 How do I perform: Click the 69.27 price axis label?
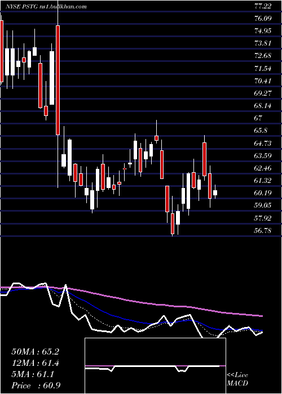[x=263, y=93]
